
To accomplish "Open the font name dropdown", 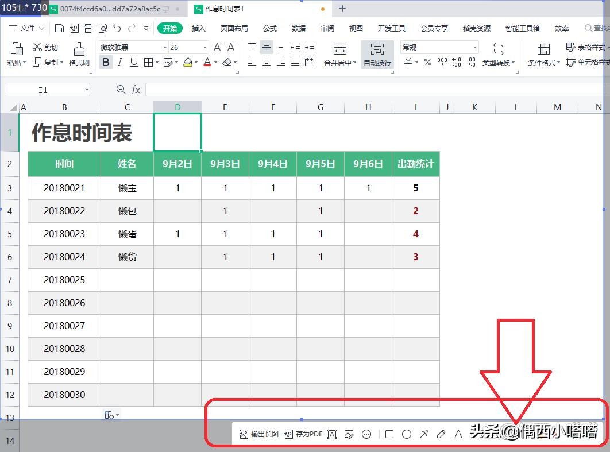I will (164, 47).
